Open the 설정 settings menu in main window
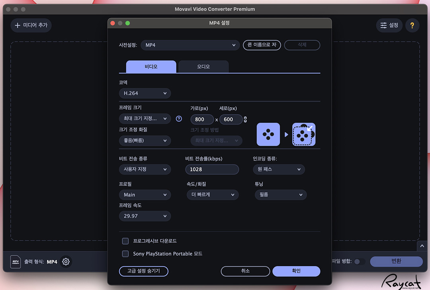Image resolution: width=430 pixels, height=290 pixels. pos(389,25)
